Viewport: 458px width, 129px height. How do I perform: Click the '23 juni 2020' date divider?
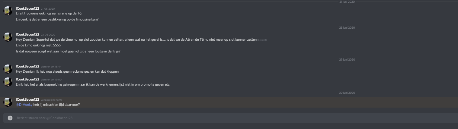click(347, 28)
